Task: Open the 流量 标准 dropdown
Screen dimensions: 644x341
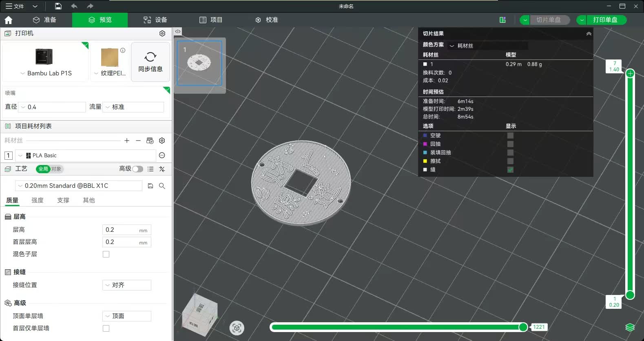Action: point(133,107)
